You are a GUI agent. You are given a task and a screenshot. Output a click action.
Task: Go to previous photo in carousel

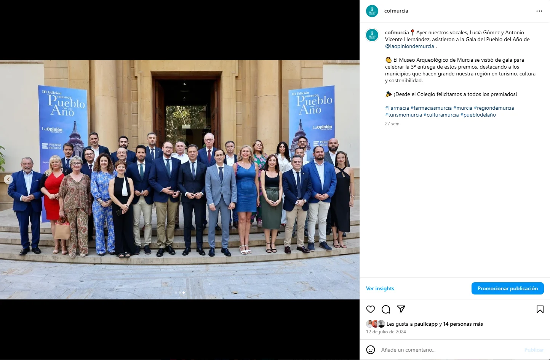(x=8, y=179)
